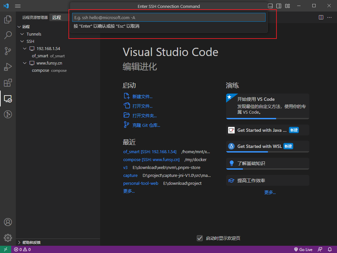Collapse the Tunnels tree node
Screen dimensions: 337x253
[22, 34]
